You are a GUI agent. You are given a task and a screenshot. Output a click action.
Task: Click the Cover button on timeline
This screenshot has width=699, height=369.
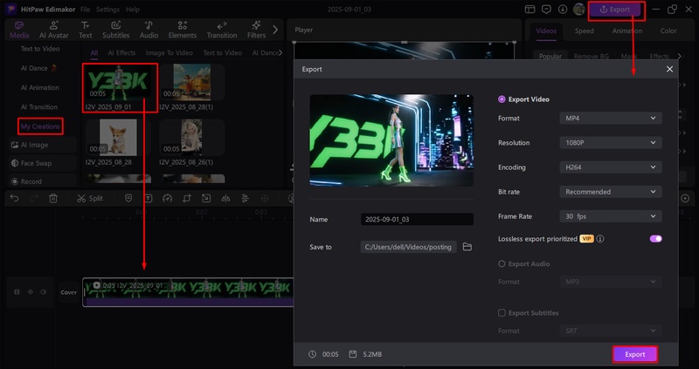[x=69, y=292]
